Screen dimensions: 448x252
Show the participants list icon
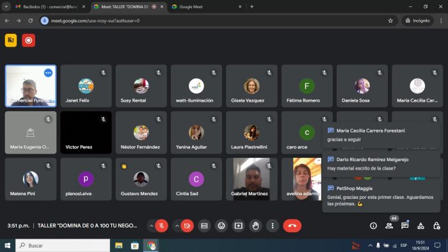click(x=389, y=226)
